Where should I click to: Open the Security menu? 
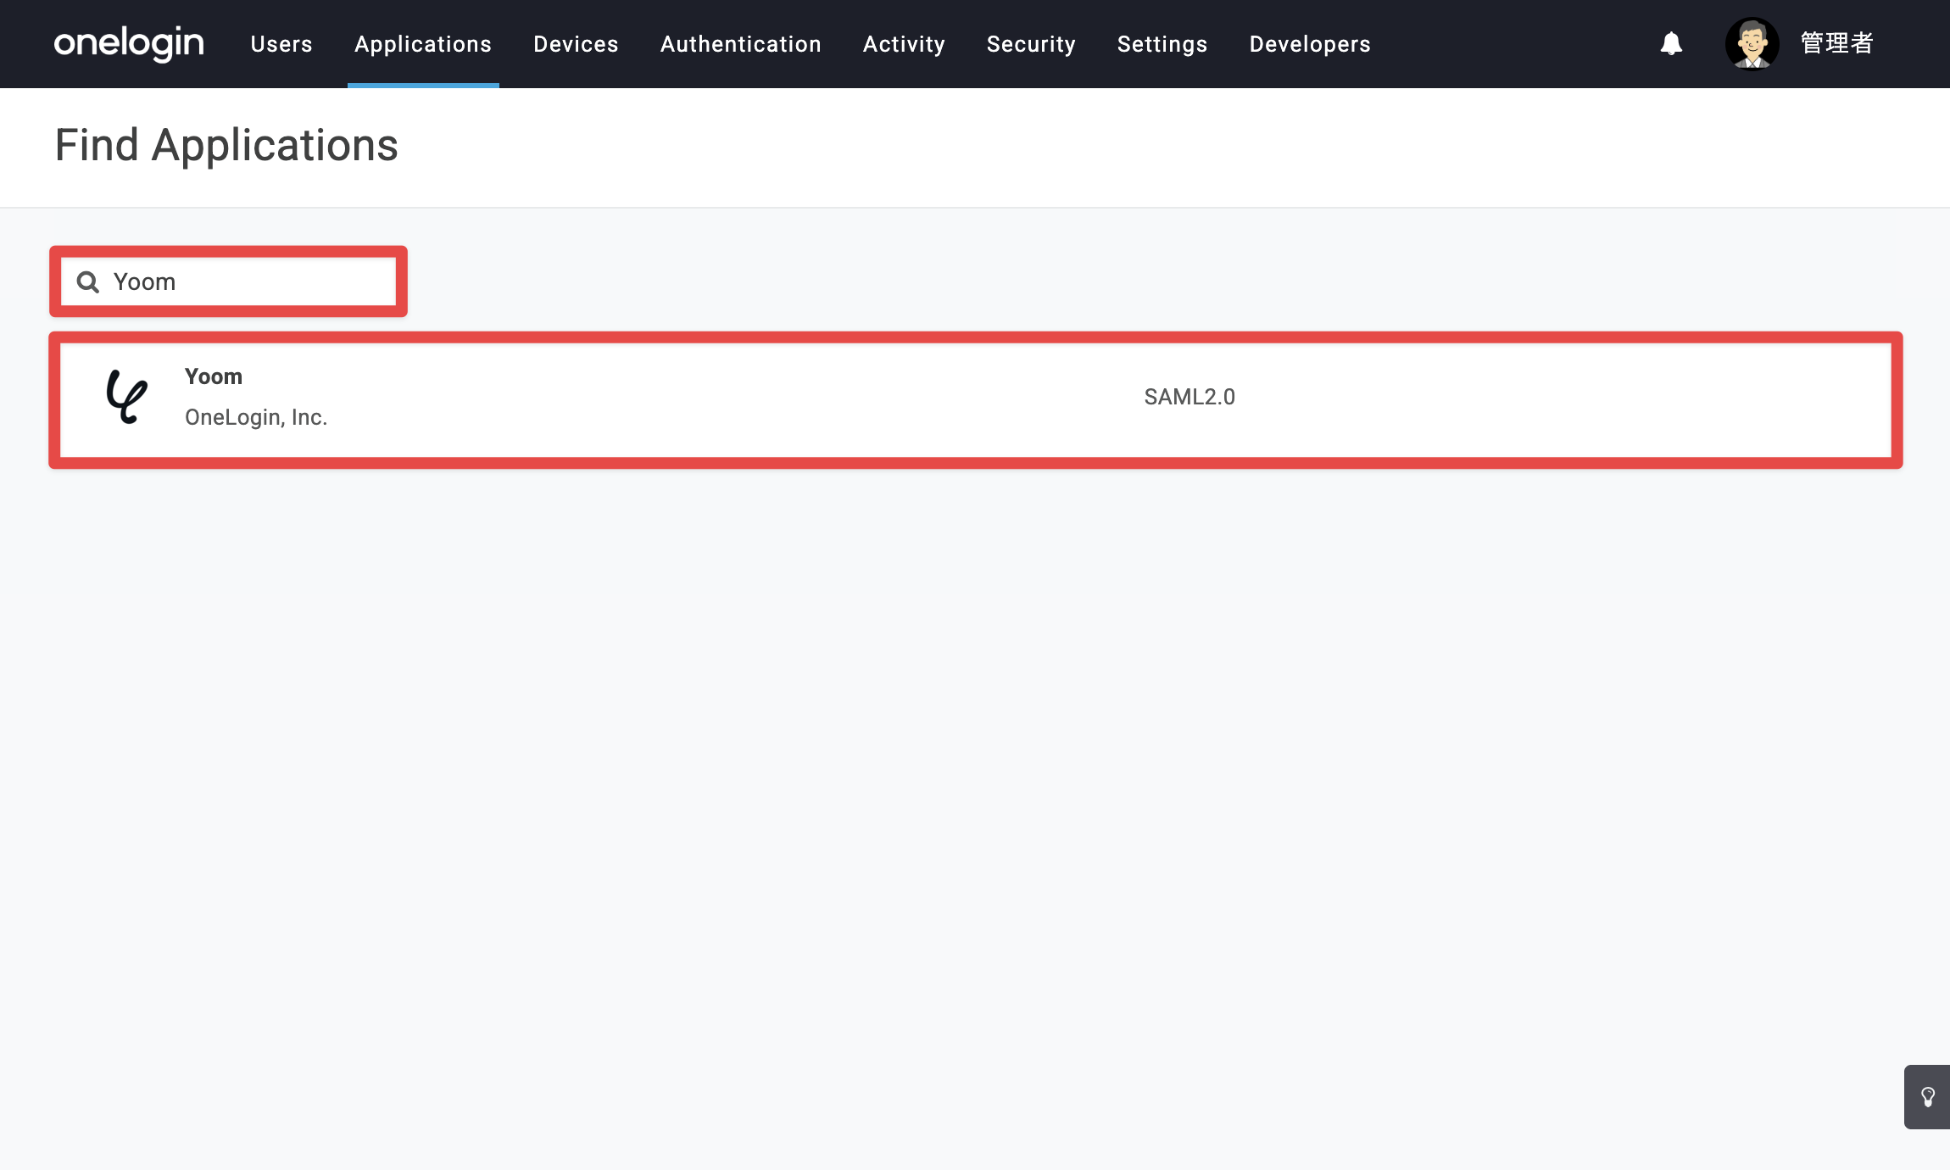[1031, 44]
